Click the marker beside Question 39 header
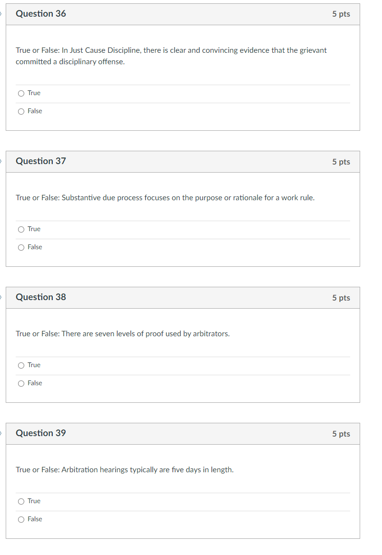This screenshot has width=382, height=555. [1, 433]
